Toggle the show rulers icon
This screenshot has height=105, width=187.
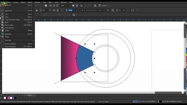77,6
